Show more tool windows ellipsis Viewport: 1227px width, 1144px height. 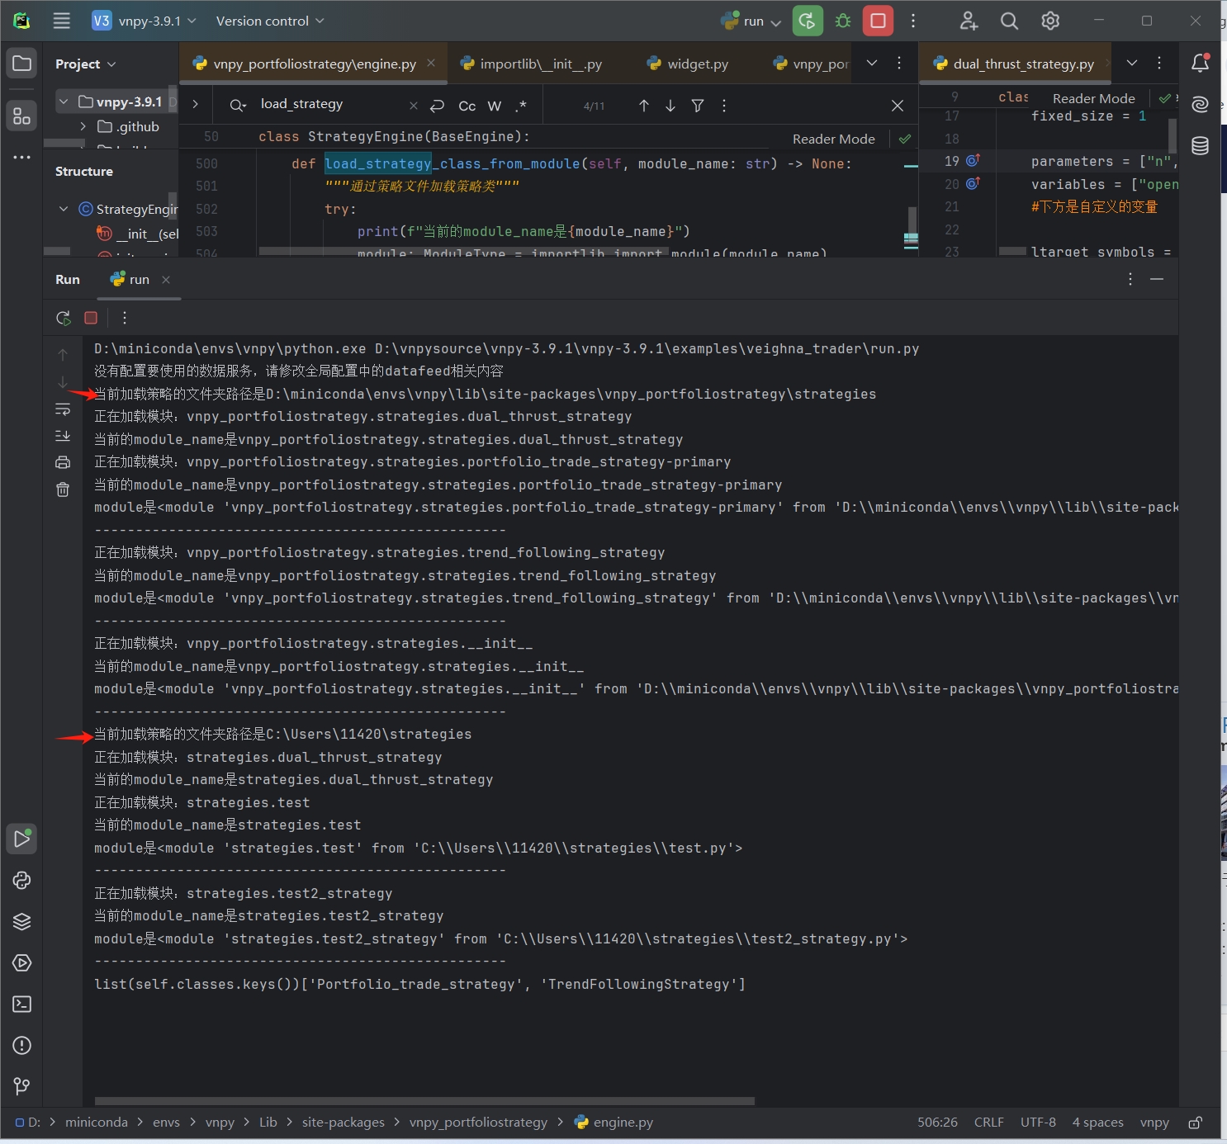22,157
